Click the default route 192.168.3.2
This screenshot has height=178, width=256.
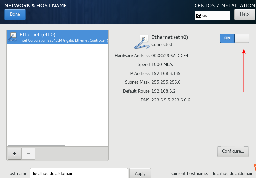pos(163,91)
